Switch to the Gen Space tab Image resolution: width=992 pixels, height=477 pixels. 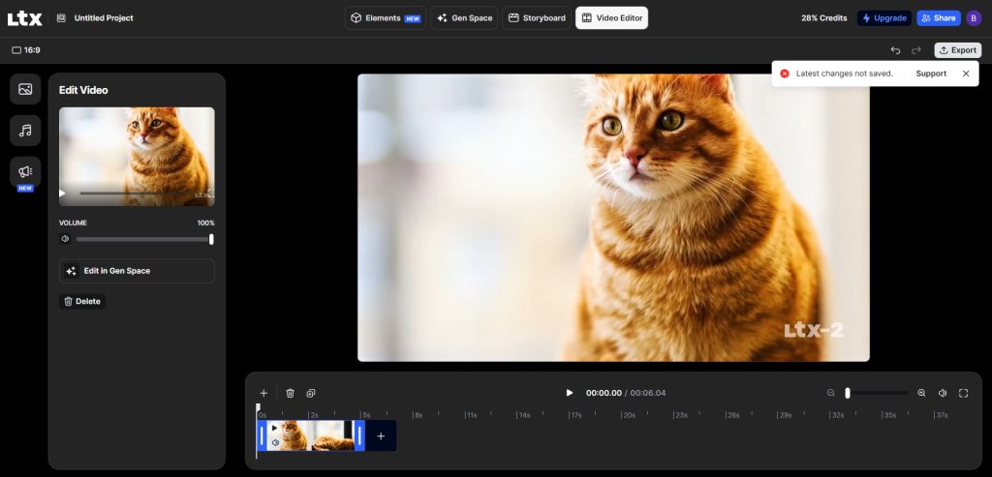(x=464, y=18)
